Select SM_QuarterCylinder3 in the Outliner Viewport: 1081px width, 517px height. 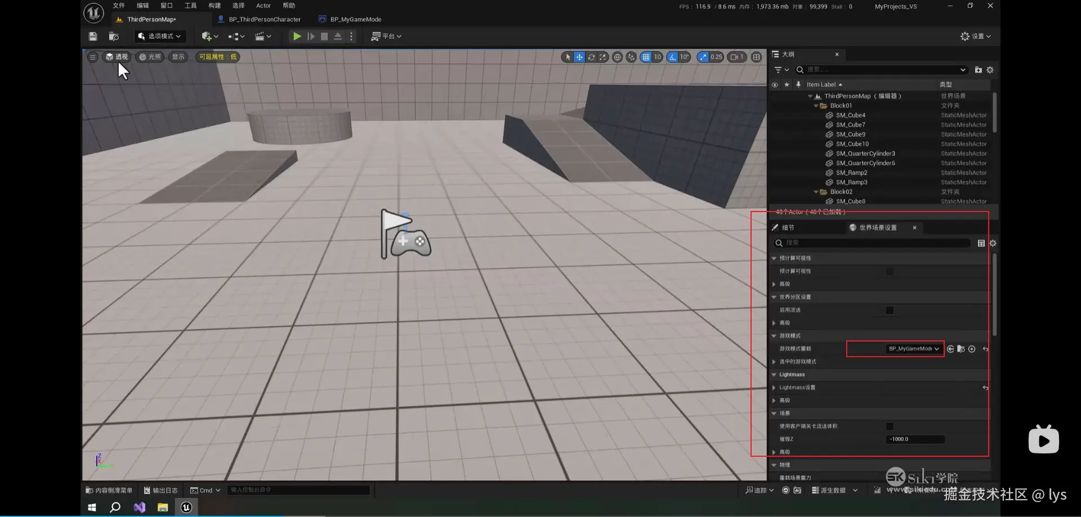click(x=865, y=154)
